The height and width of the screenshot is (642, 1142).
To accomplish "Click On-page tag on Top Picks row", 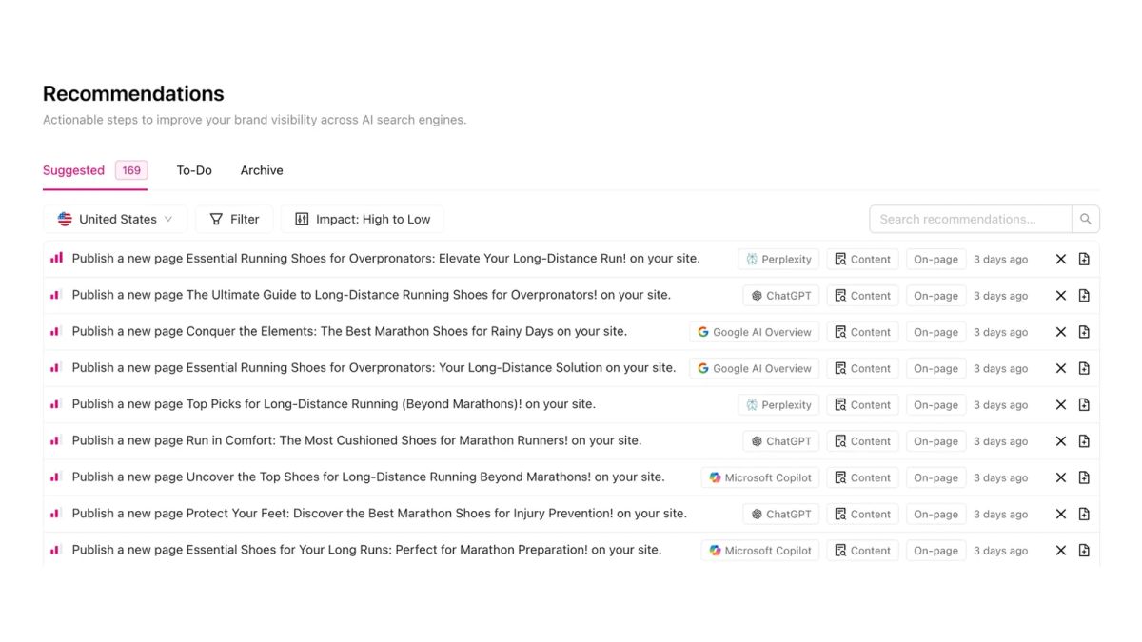I will 935,404.
